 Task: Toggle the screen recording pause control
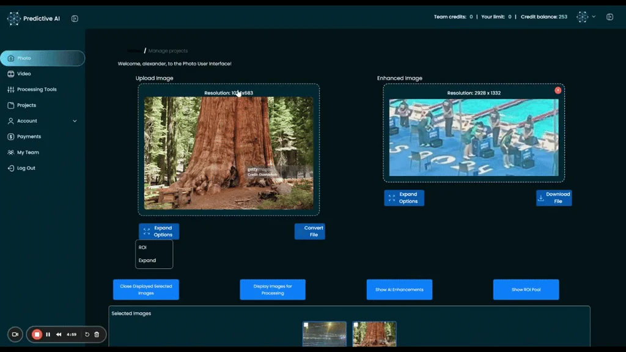tap(48, 334)
